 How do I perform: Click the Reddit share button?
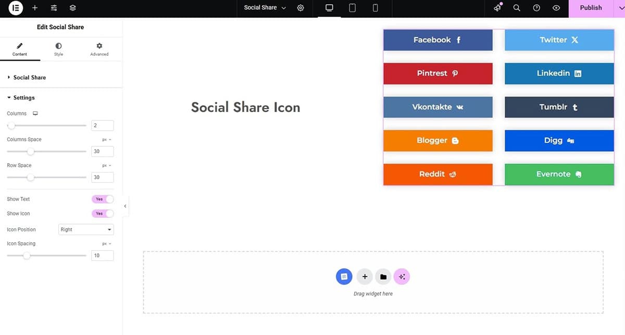tap(438, 174)
